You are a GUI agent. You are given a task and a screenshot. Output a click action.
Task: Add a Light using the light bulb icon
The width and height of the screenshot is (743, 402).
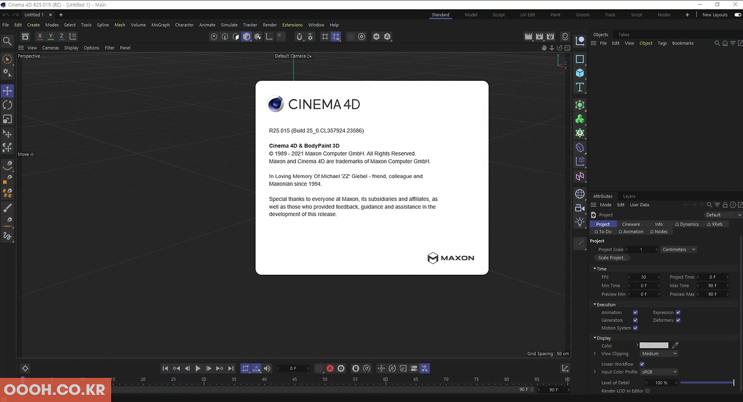pos(579,221)
